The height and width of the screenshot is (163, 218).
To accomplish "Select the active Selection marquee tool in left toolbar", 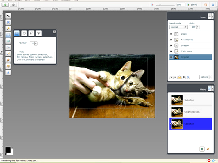I will [x=8, y=35].
